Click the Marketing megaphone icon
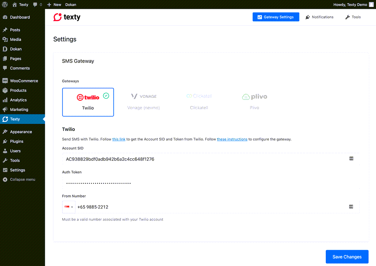 point(5,110)
